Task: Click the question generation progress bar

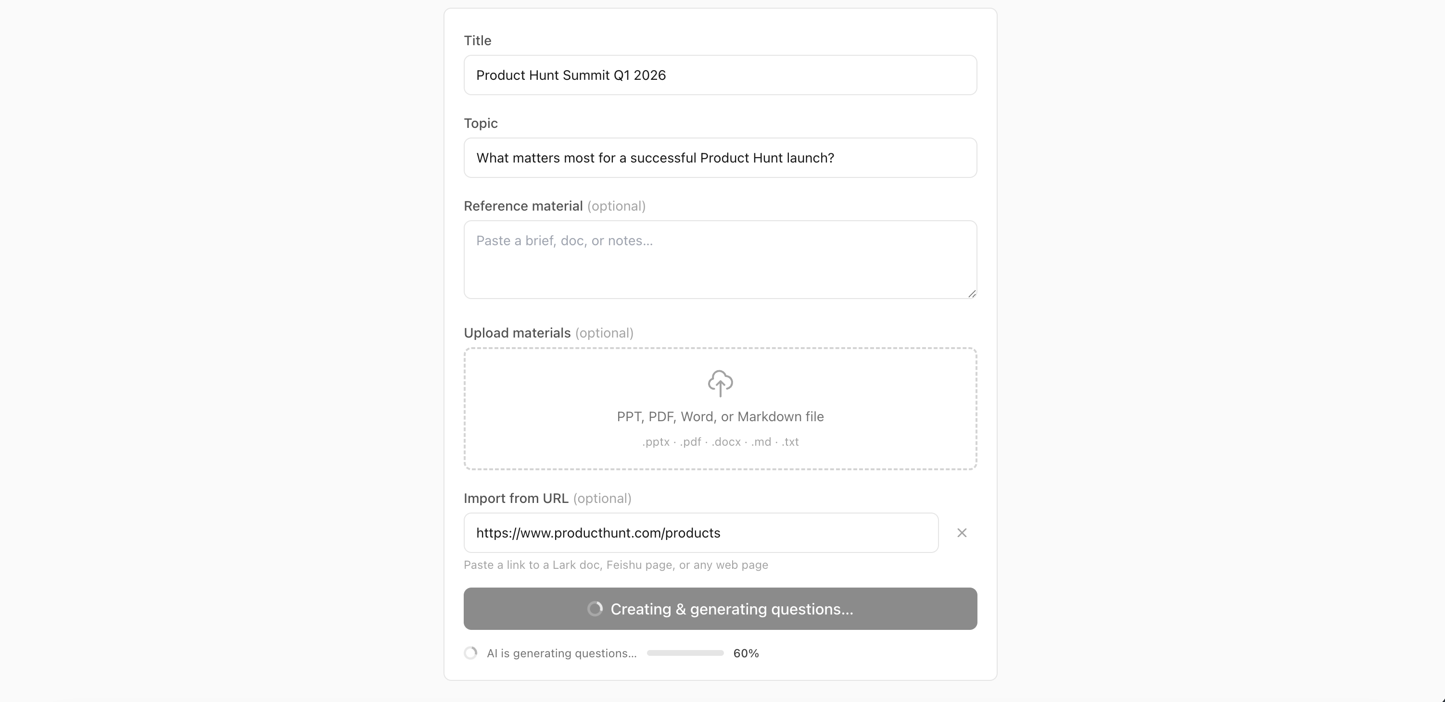Action: coord(685,652)
